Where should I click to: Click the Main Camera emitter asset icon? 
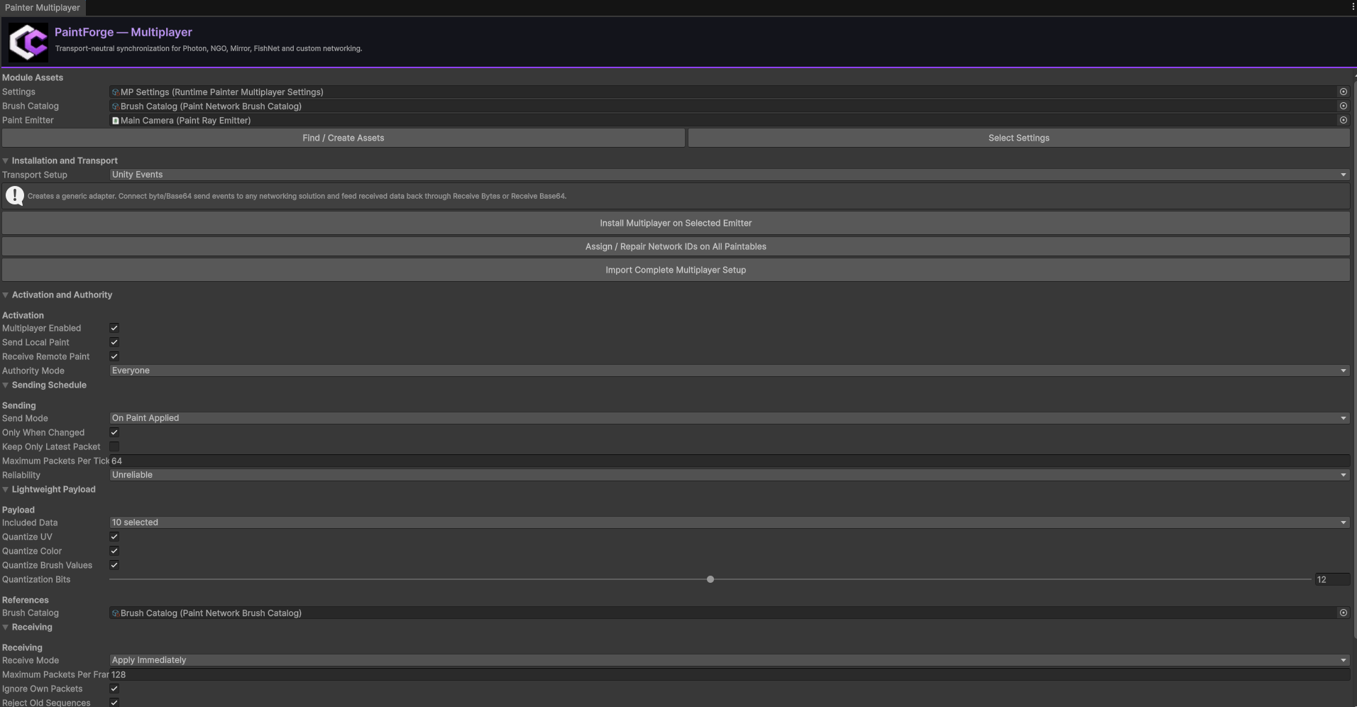pos(116,121)
